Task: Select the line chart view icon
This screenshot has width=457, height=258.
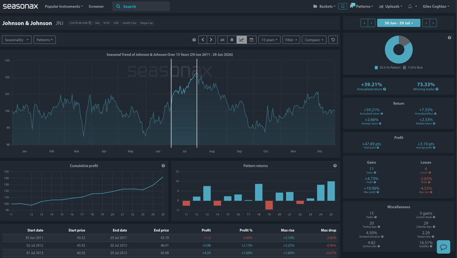Action: [242, 40]
